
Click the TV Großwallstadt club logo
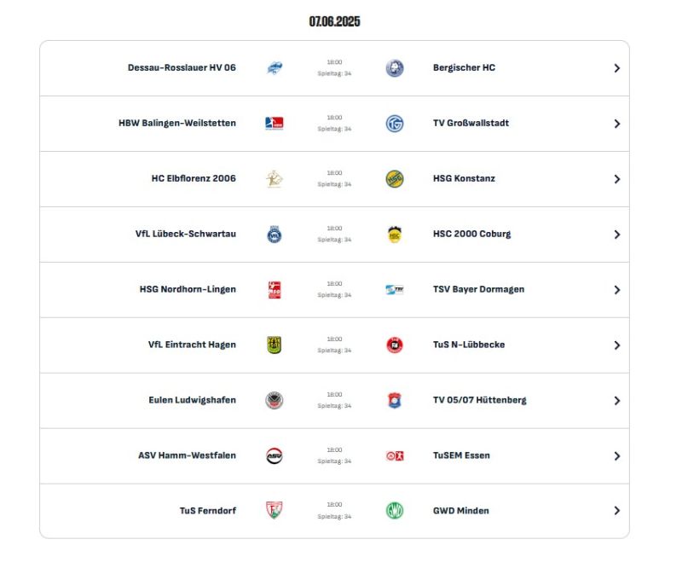(x=395, y=124)
